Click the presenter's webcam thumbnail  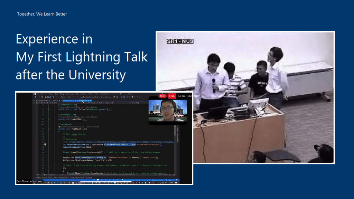(168, 111)
